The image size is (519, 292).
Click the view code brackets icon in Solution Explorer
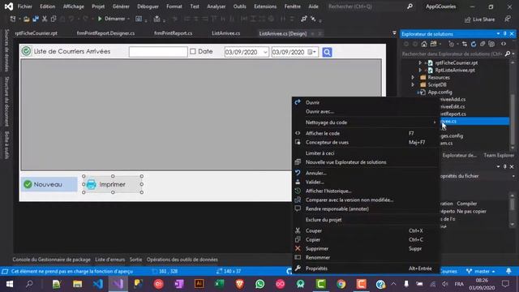tap(504, 44)
